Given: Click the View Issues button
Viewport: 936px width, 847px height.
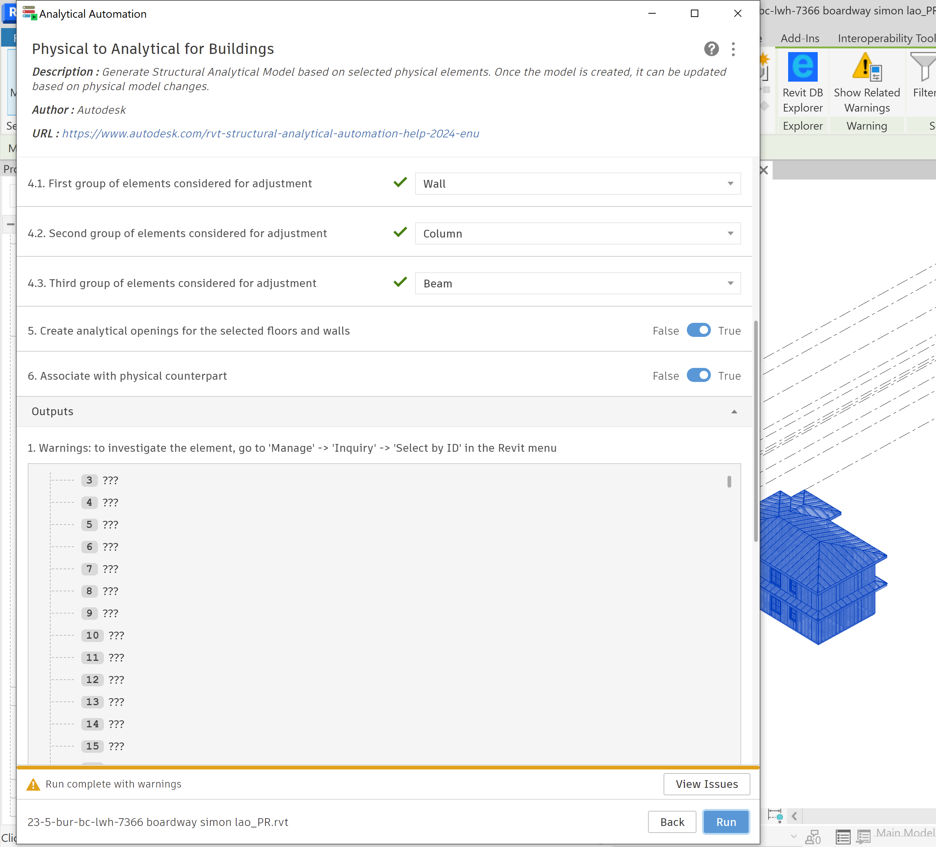Looking at the screenshot, I should click(x=707, y=784).
